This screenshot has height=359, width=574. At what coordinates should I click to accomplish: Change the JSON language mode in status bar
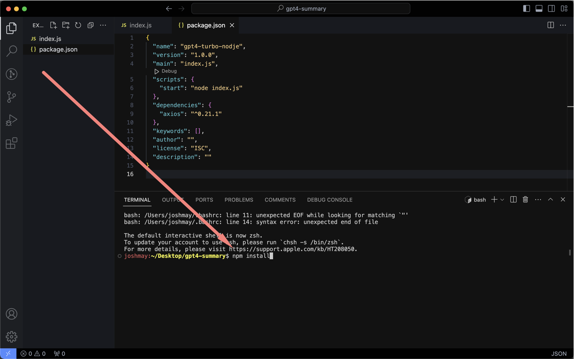click(559, 353)
